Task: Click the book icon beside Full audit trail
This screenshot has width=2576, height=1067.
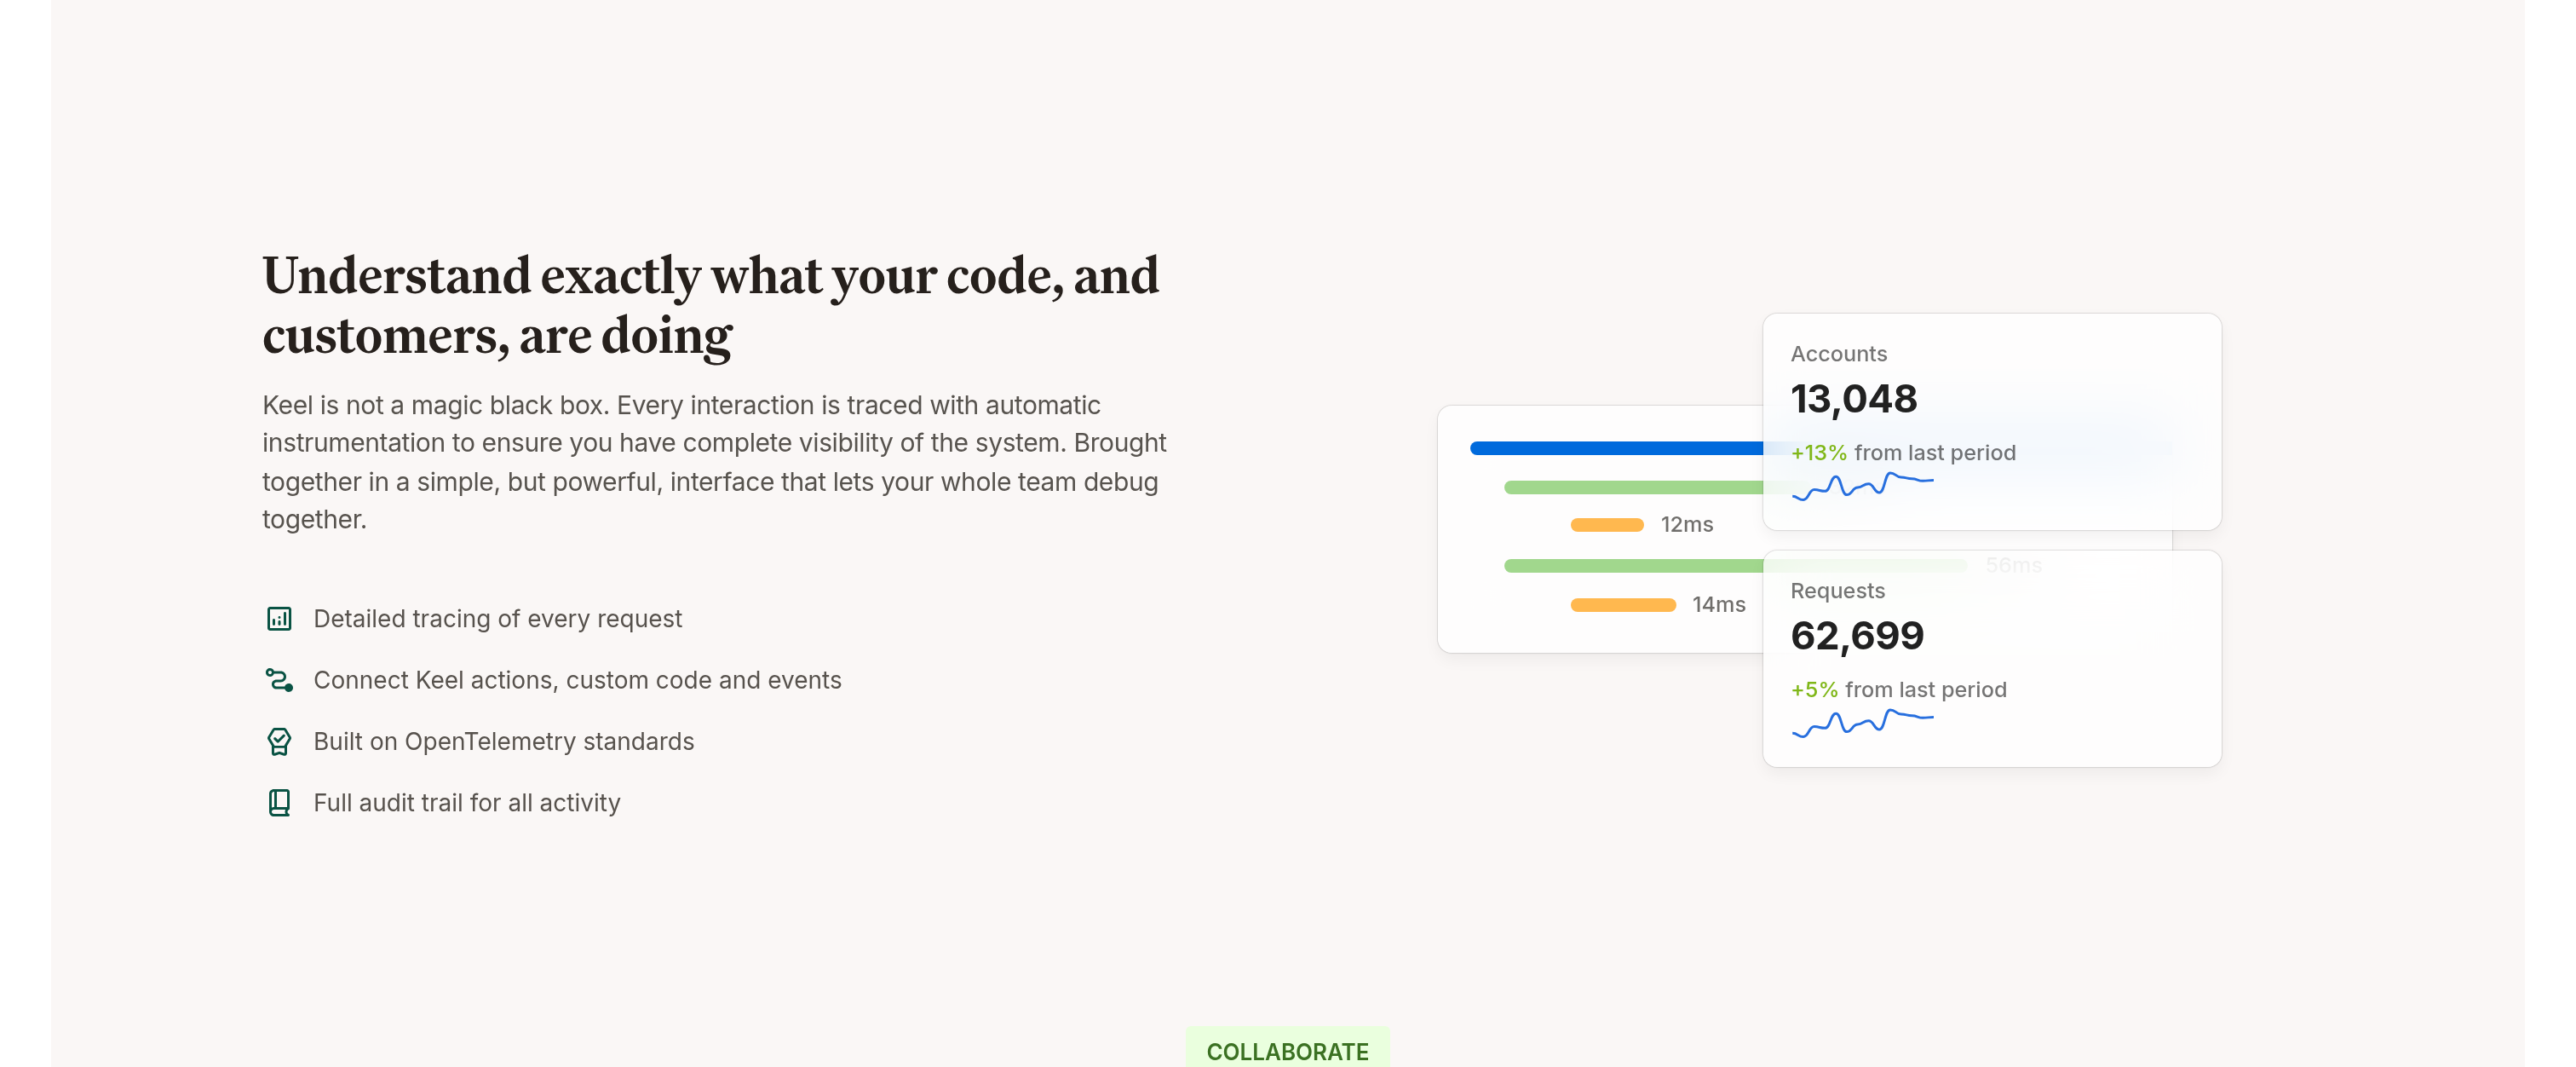Action: tap(279, 803)
